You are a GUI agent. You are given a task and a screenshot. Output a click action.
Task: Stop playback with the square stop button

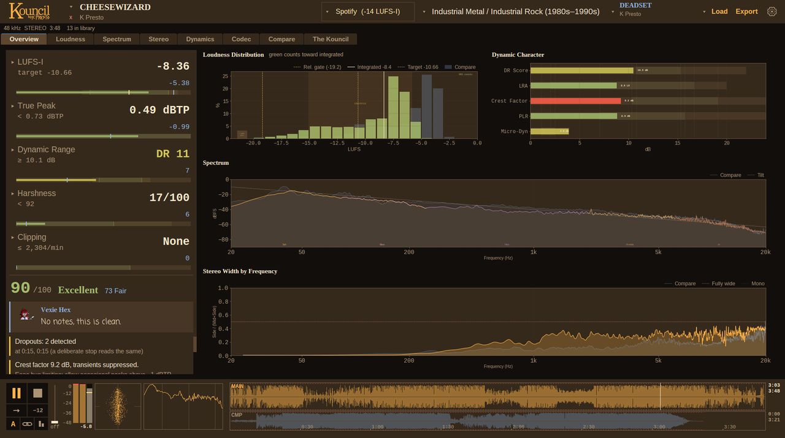click(x=38, y=393)
